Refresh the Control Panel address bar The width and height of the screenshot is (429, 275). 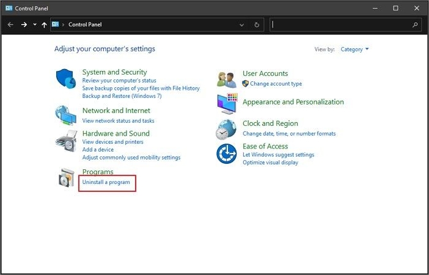(x=257, y=25)
